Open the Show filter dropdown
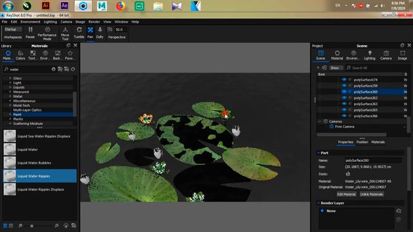The image size is (413, 232). point(336,68)
